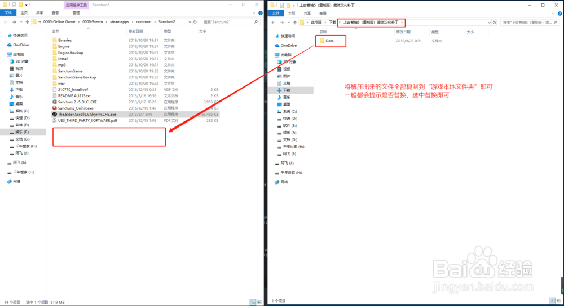Open recent locations dropdown in right window
The width and height of the screenshot is (564, 306).
289,23
